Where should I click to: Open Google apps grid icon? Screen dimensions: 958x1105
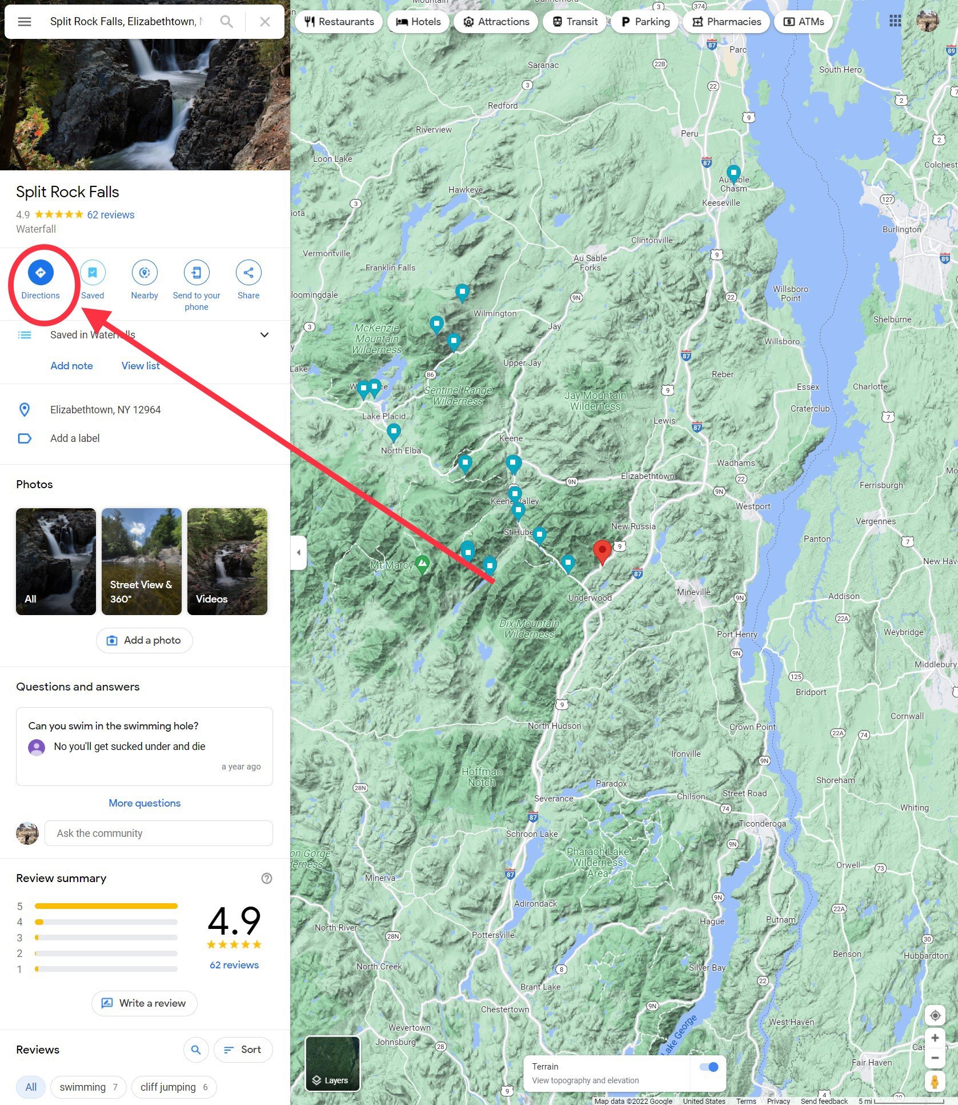coord(895,21)
